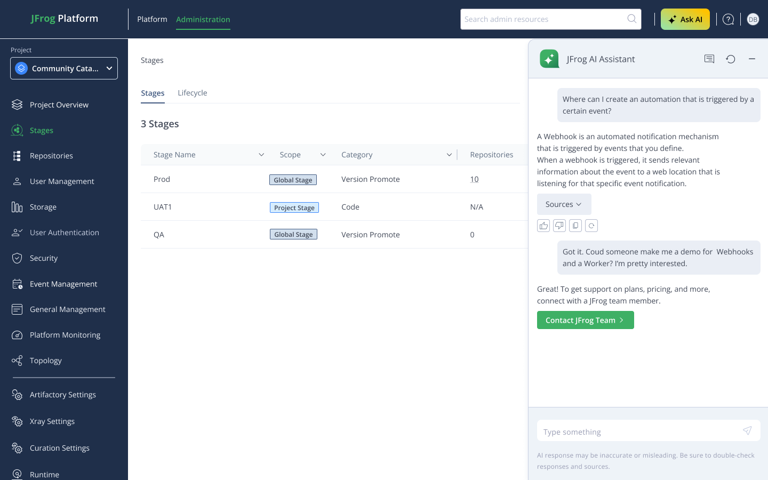The image size is (768, 480).
Task: Select the Platform top navigation tab
Action: coord(152,19)
